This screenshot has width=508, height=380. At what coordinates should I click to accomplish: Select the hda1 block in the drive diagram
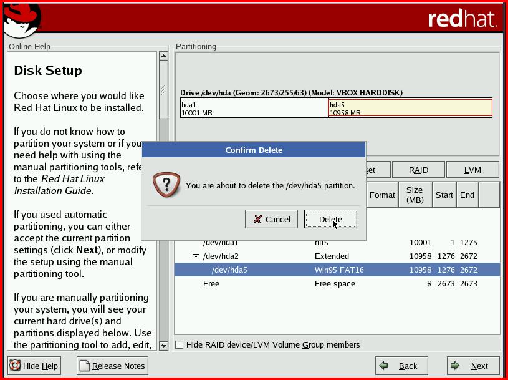tap(254, 109)
